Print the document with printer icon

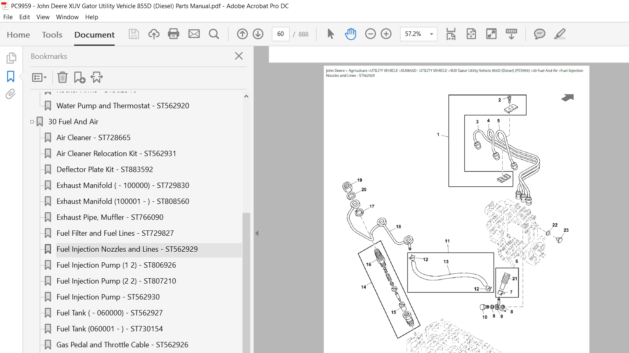(x=174, y=34)
